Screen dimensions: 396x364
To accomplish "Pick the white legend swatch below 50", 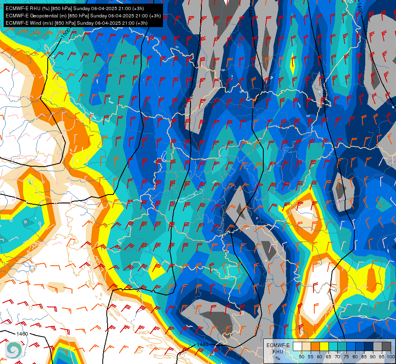I will click(297, 346).
